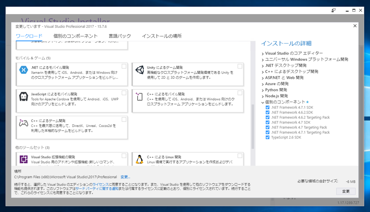Check the C++ によるモバイル開発 workload
The height and width of the screenshot is (212, 370).
click(x=240, y=93)
